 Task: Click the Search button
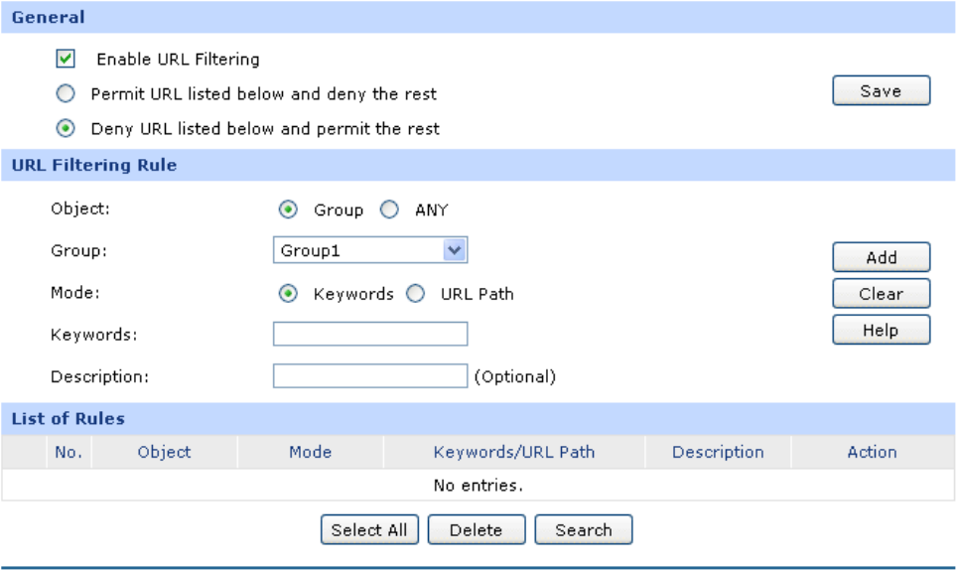(583, 530)
